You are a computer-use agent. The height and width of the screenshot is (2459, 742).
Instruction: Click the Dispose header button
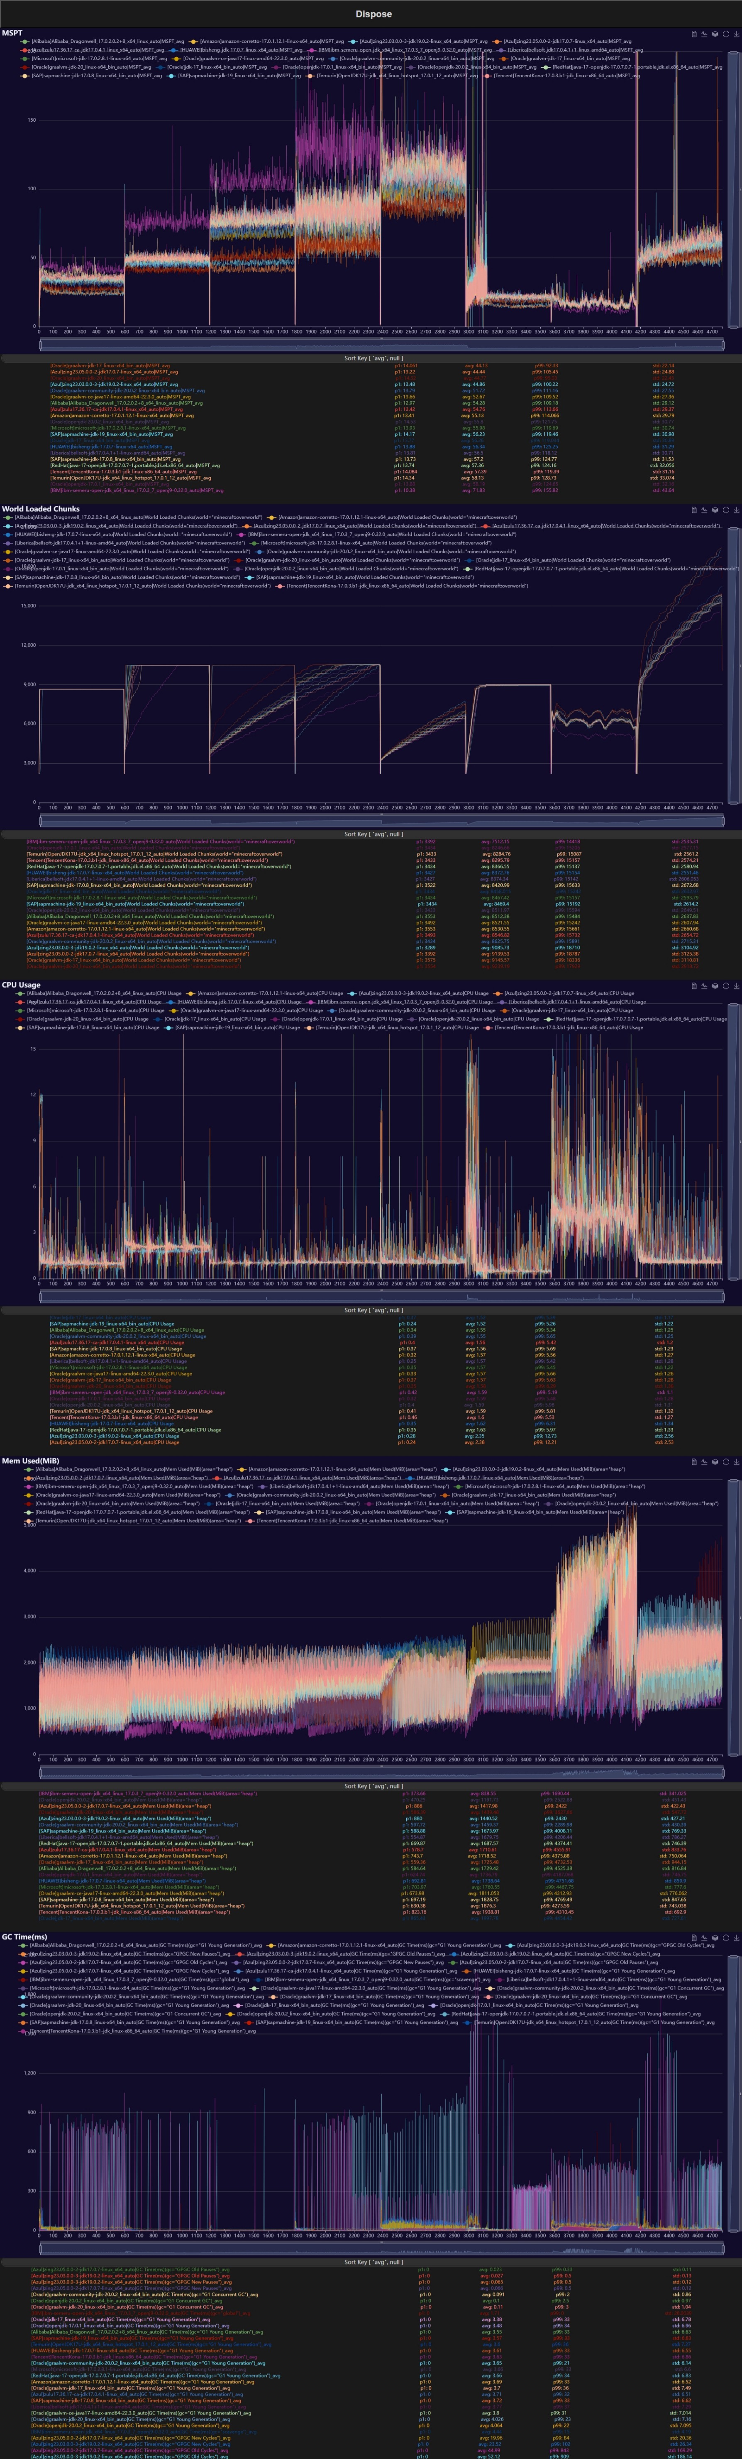(373, 14)
